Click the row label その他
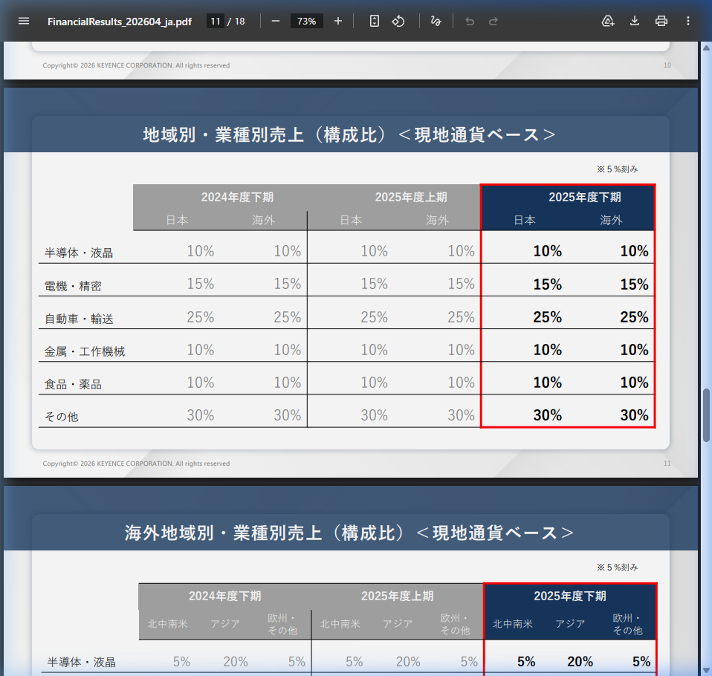This screenshot has height=676, width=712. [x=61, y=417]
